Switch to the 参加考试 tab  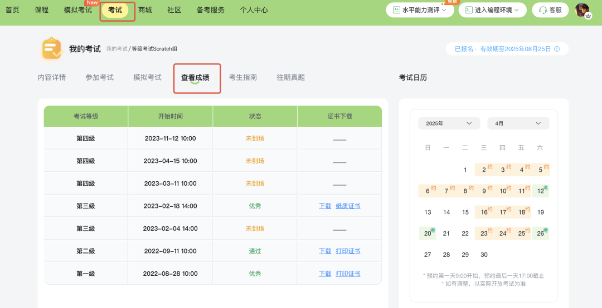point(99,77)
